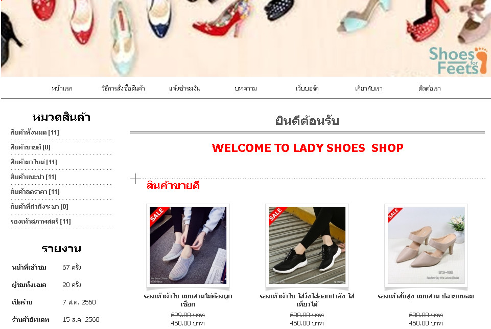This screenshot has width=491, height=329.
Task: Open black running sneakers thumbnail
Action: point(307,246)
